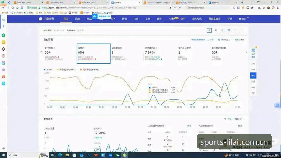
Task: Click the 下载 download link
Action: click(210, 40)
